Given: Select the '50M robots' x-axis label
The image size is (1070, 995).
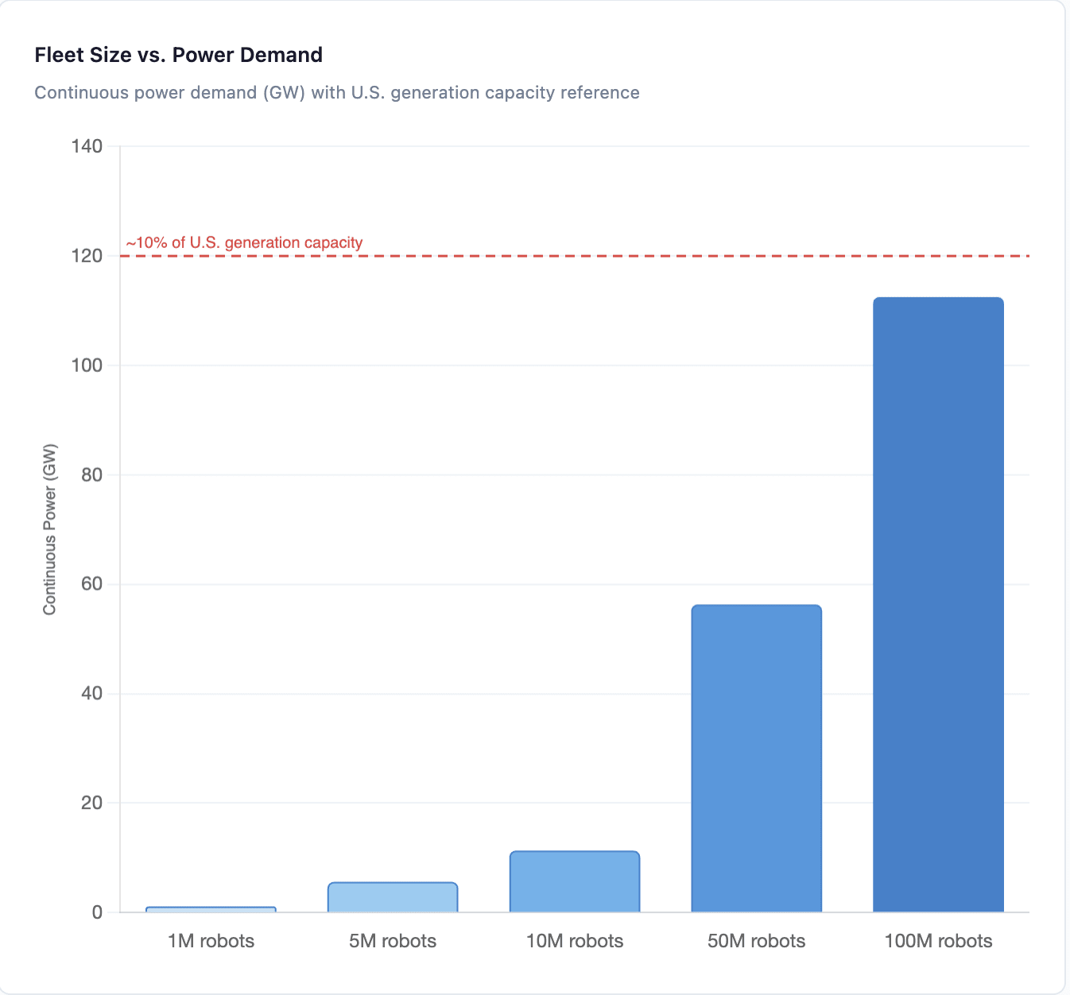Looking at the screenshot, I should click(756, 941).
